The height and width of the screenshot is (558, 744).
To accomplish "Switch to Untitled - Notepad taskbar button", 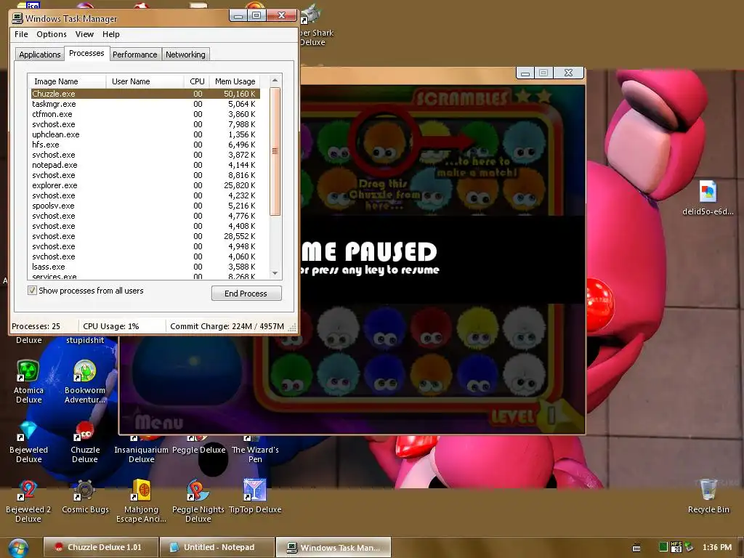I will point(217,547).
